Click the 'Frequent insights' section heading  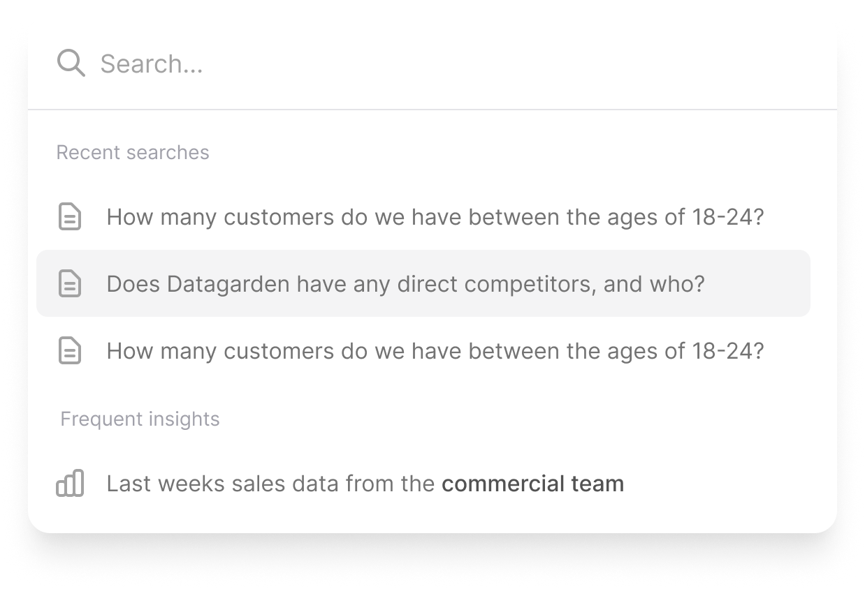(140, 419)
